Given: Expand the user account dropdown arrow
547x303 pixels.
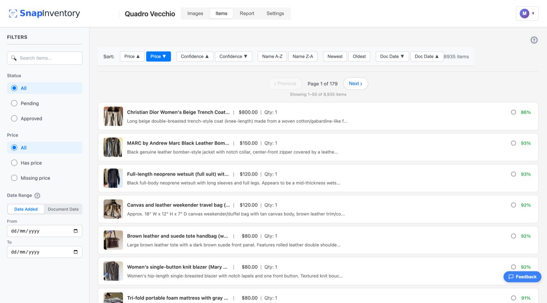Looking at the screenshot, I should (533, 13).
